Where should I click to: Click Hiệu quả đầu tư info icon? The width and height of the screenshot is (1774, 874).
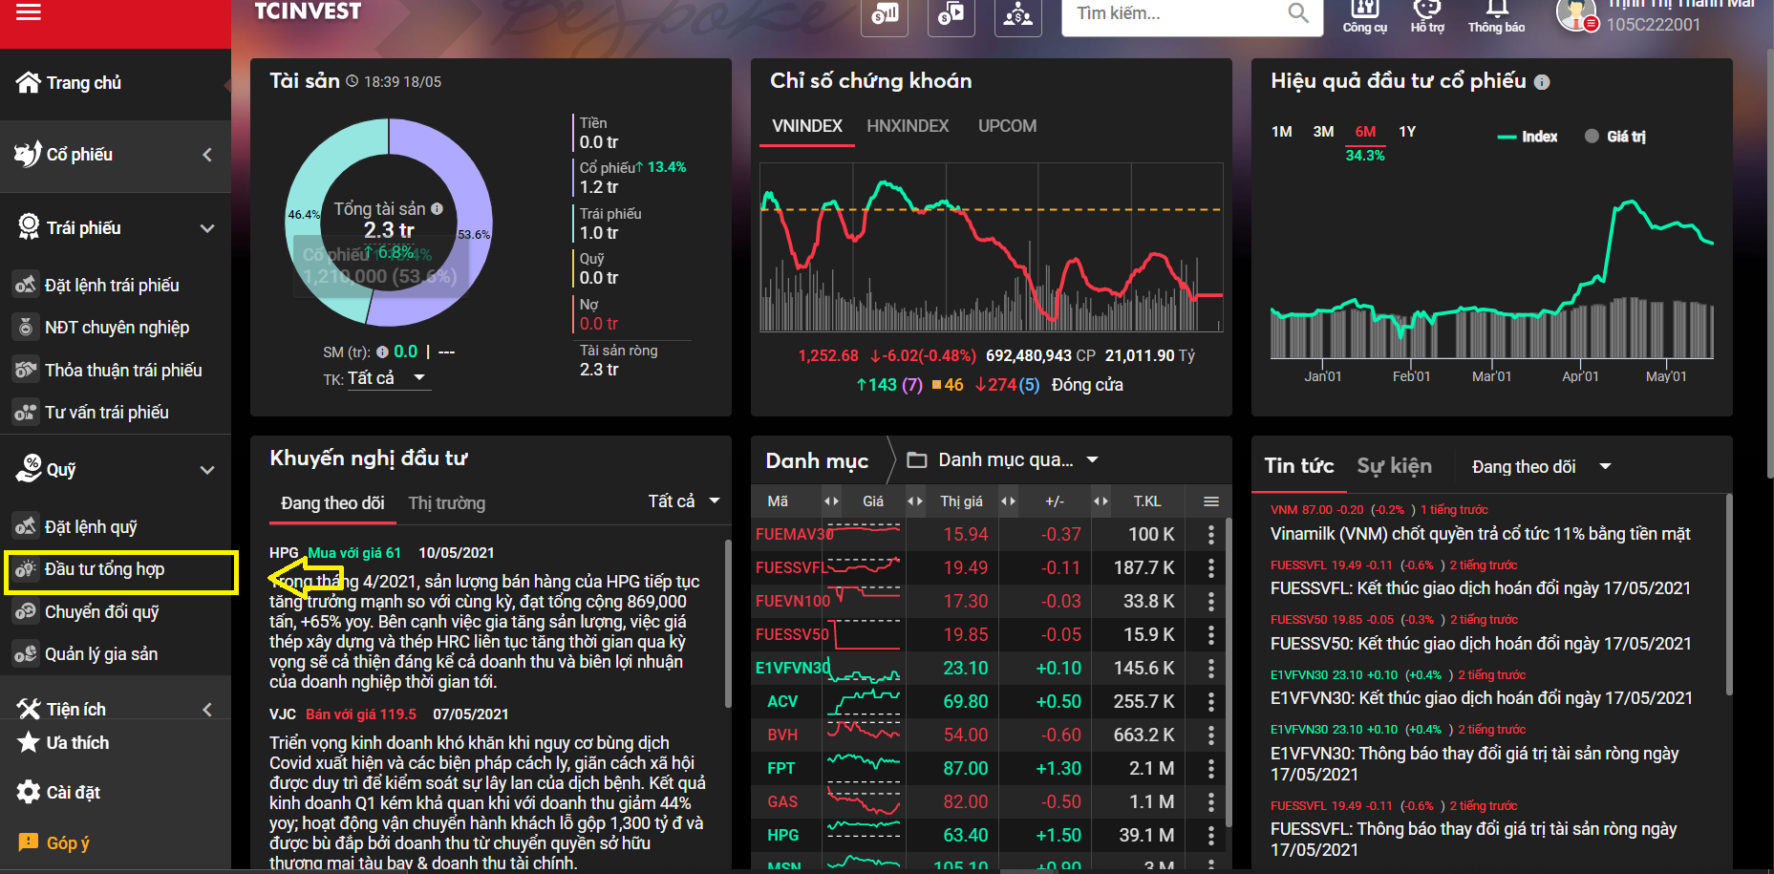point(1542,82)
